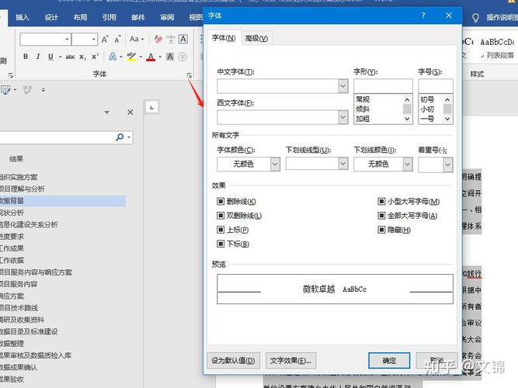Click the 确定 OK button
This screenshot has height=388, width=518.
[389, 361]
